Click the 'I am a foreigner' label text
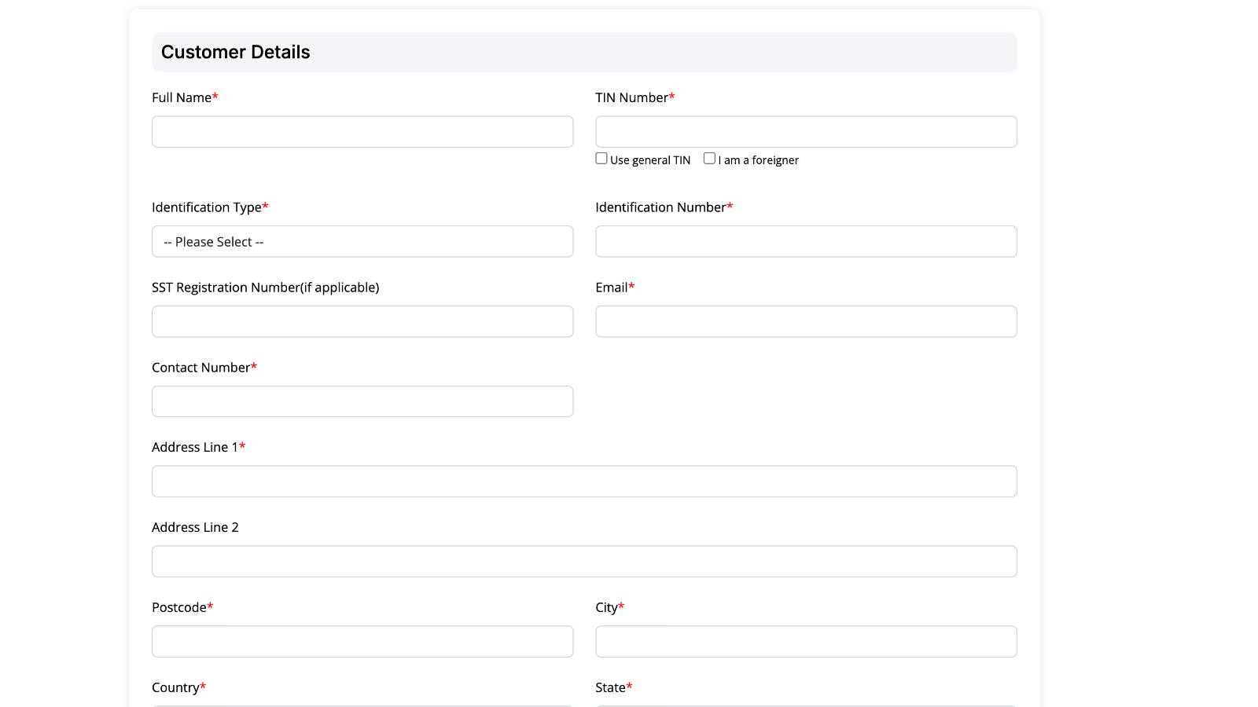The width and height of the screenshot is (1258, 707). click(758, 160)
